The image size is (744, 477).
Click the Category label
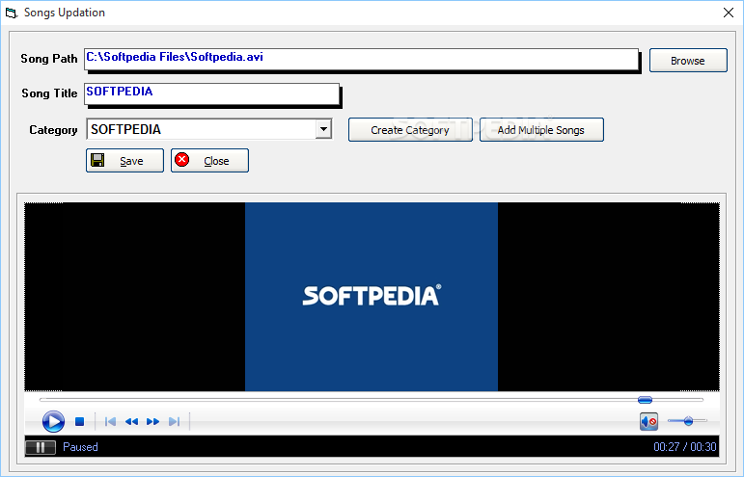pyautogui.click(x=53, y=130)
